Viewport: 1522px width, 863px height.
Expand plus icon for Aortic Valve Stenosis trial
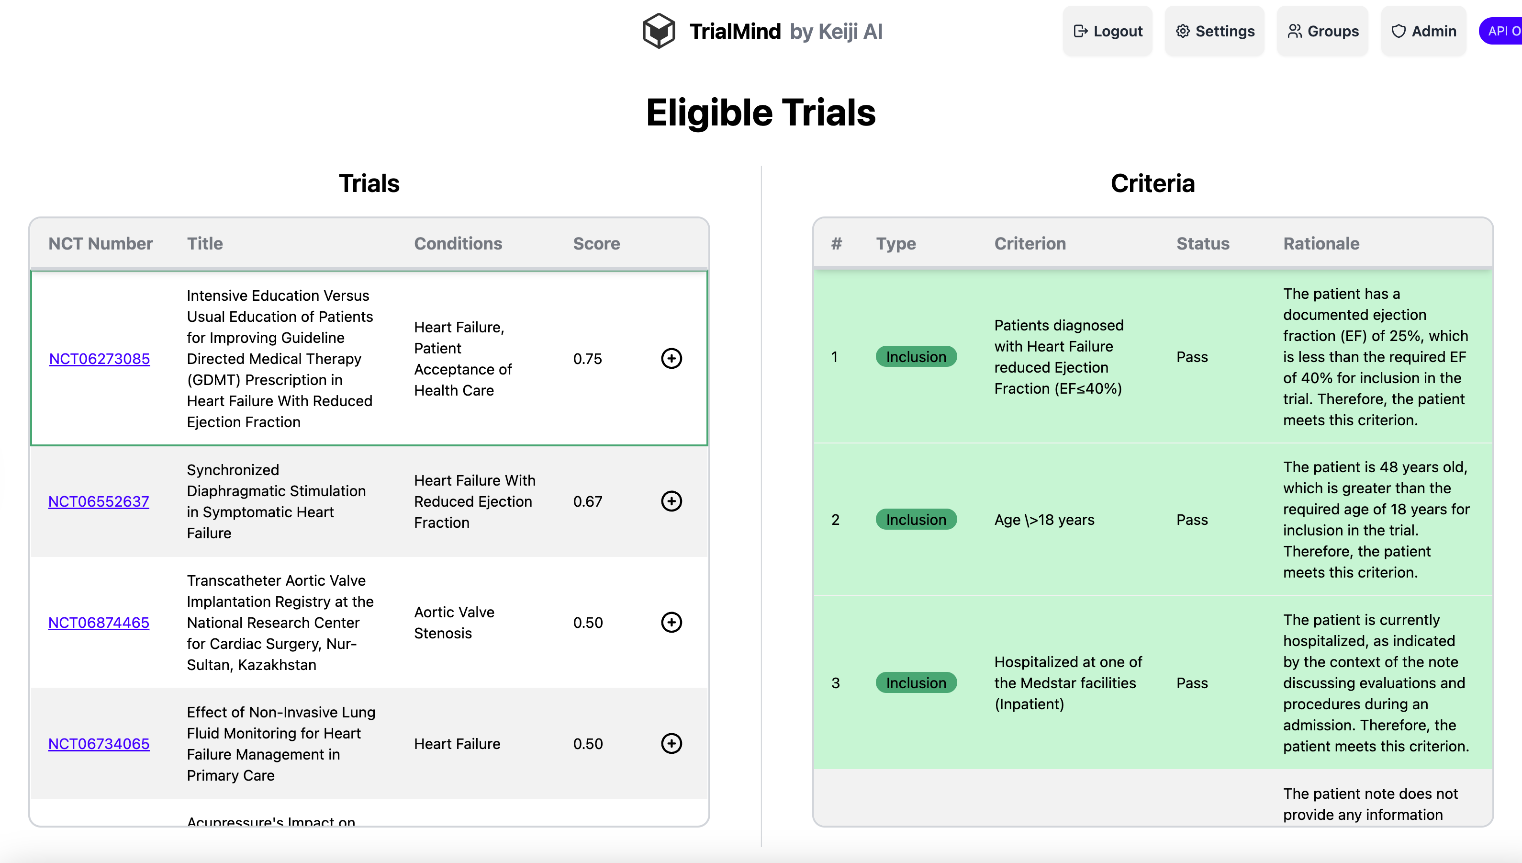671,623
